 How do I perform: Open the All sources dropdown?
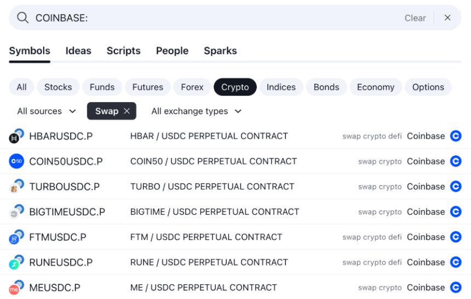click(x=47, y=111)
